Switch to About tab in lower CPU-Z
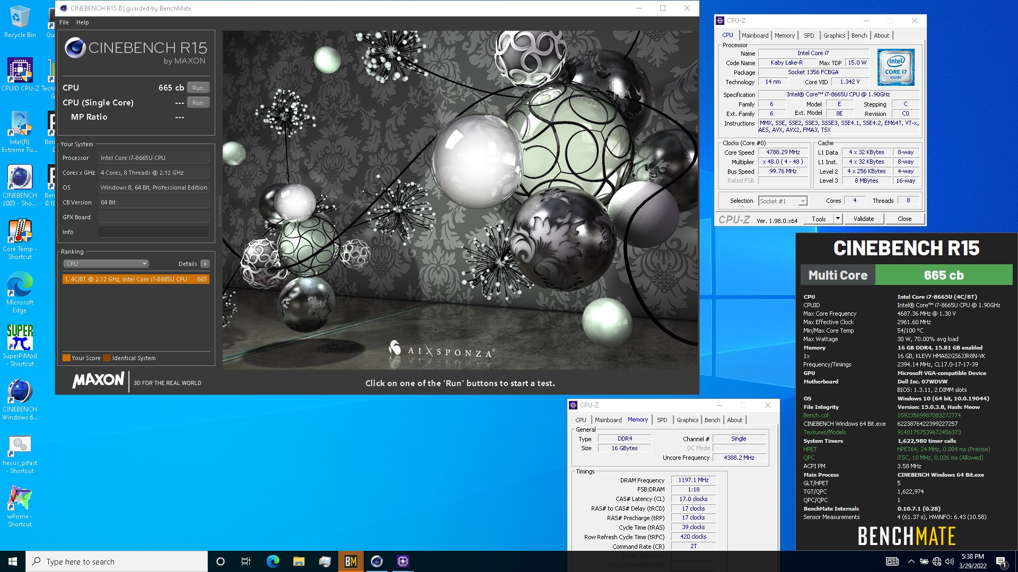Screen dimensions: 1018x572 coord(734,420)
